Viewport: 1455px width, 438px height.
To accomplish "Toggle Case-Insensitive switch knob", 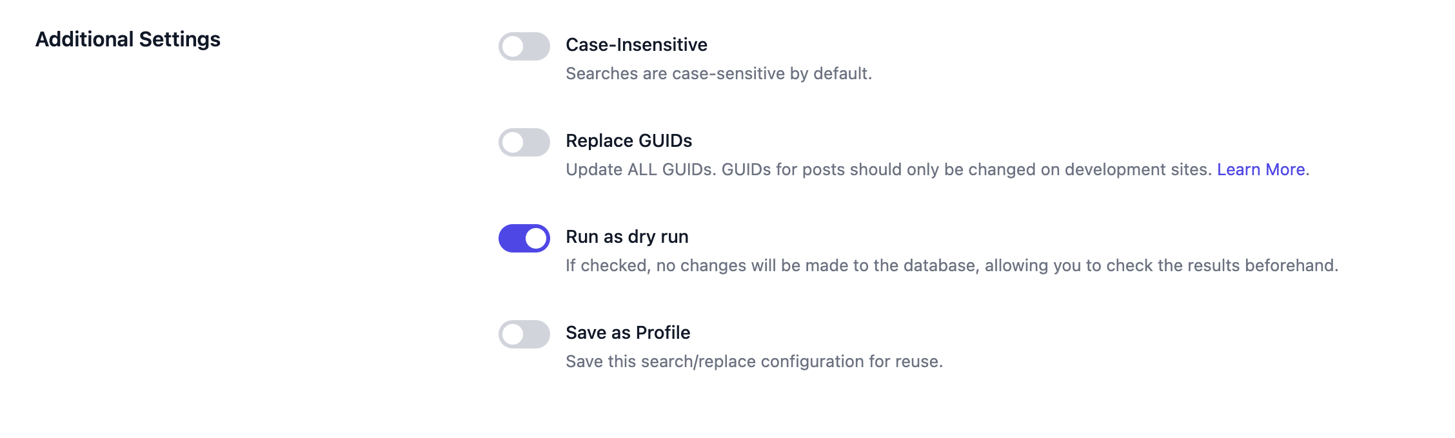I will tap(514, 45).
